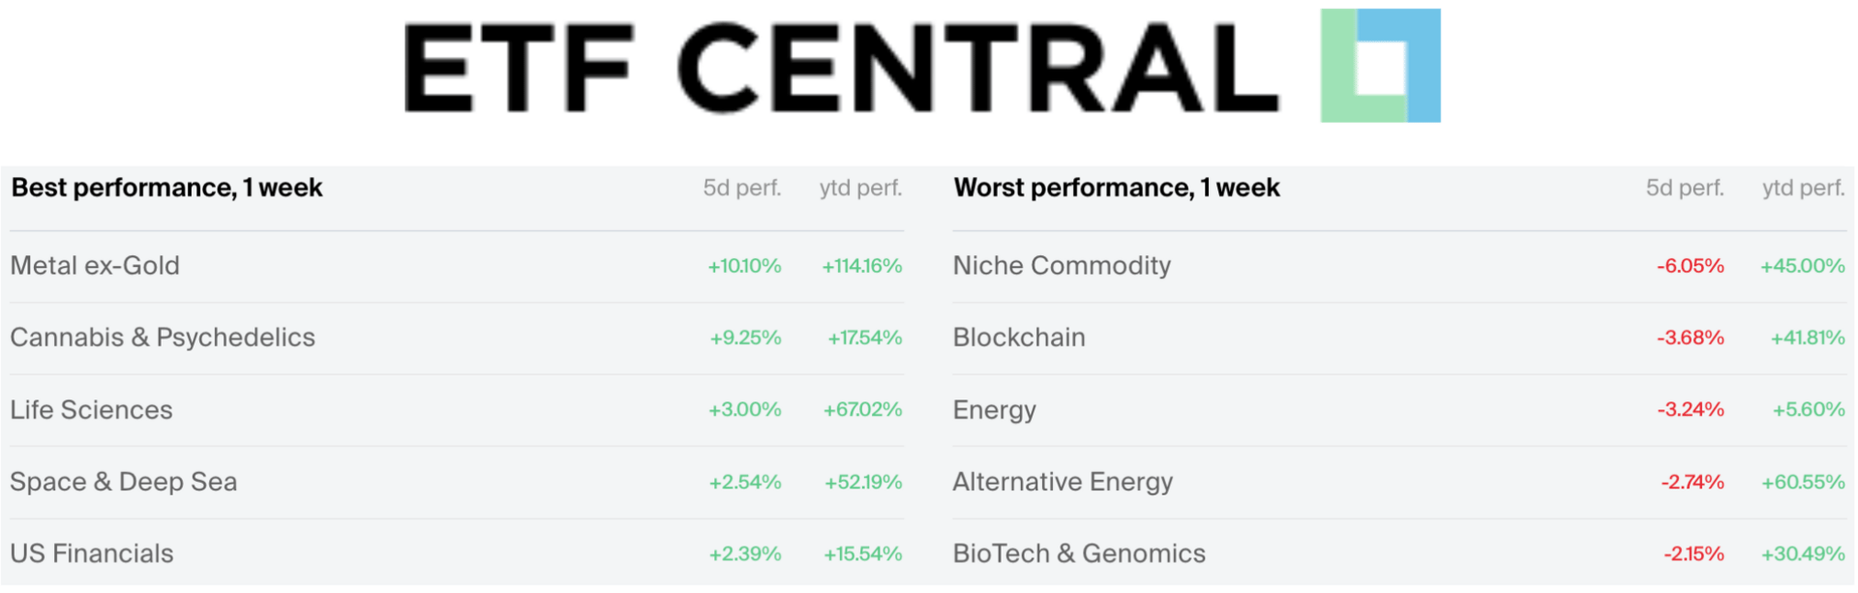Click the ETF Central square logo icon
Viewport: 1858px width, 593px height.
tap(1380, 66)
